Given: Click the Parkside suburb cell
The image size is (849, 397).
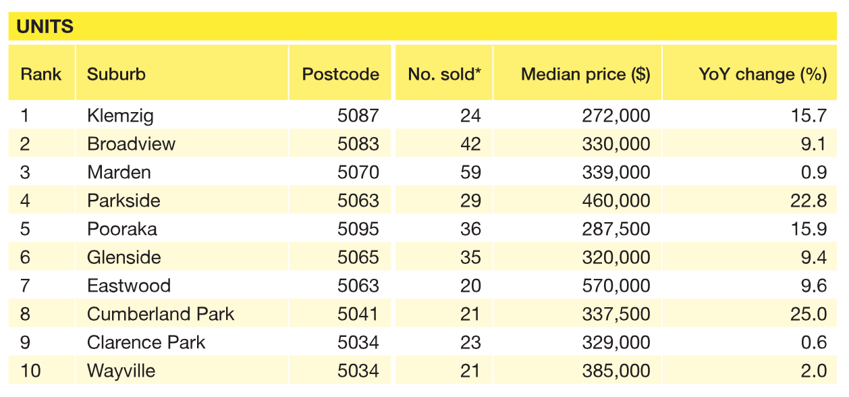Looking at the screenshot, I should pos(124,201).
